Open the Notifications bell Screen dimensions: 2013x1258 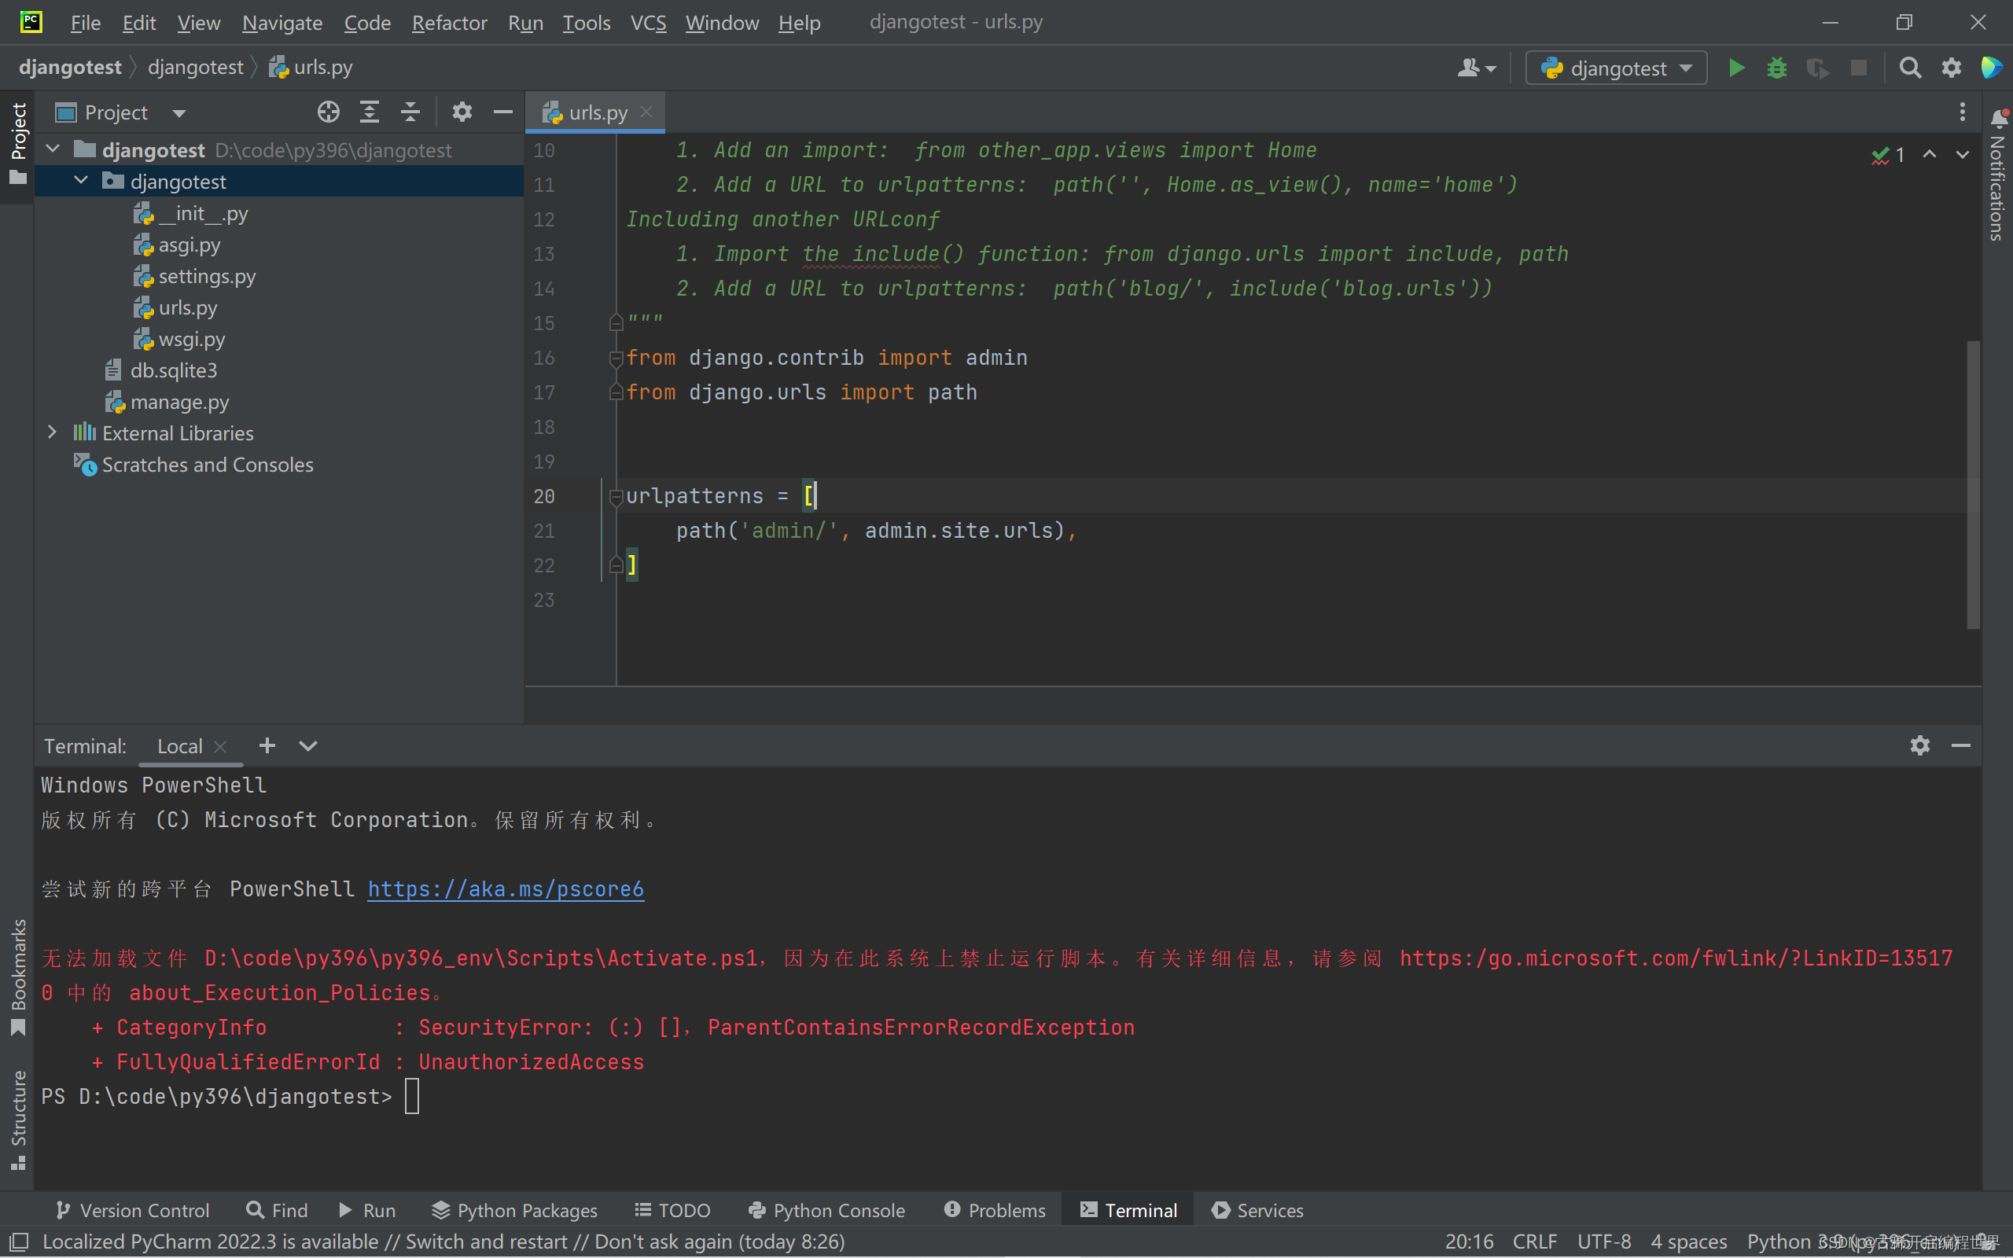coord(1998,118)
